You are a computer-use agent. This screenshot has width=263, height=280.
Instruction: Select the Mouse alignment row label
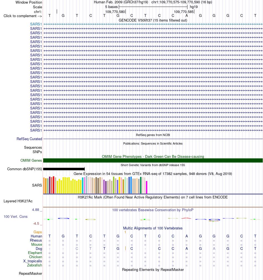[37, 244]
